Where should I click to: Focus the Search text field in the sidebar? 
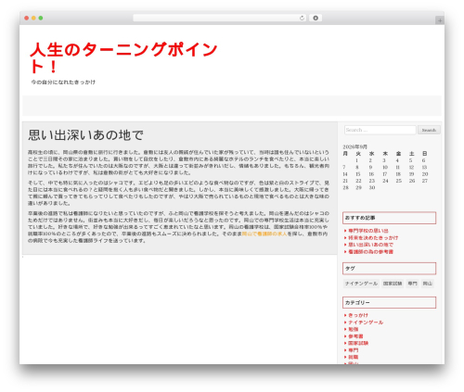click(380, 130)
